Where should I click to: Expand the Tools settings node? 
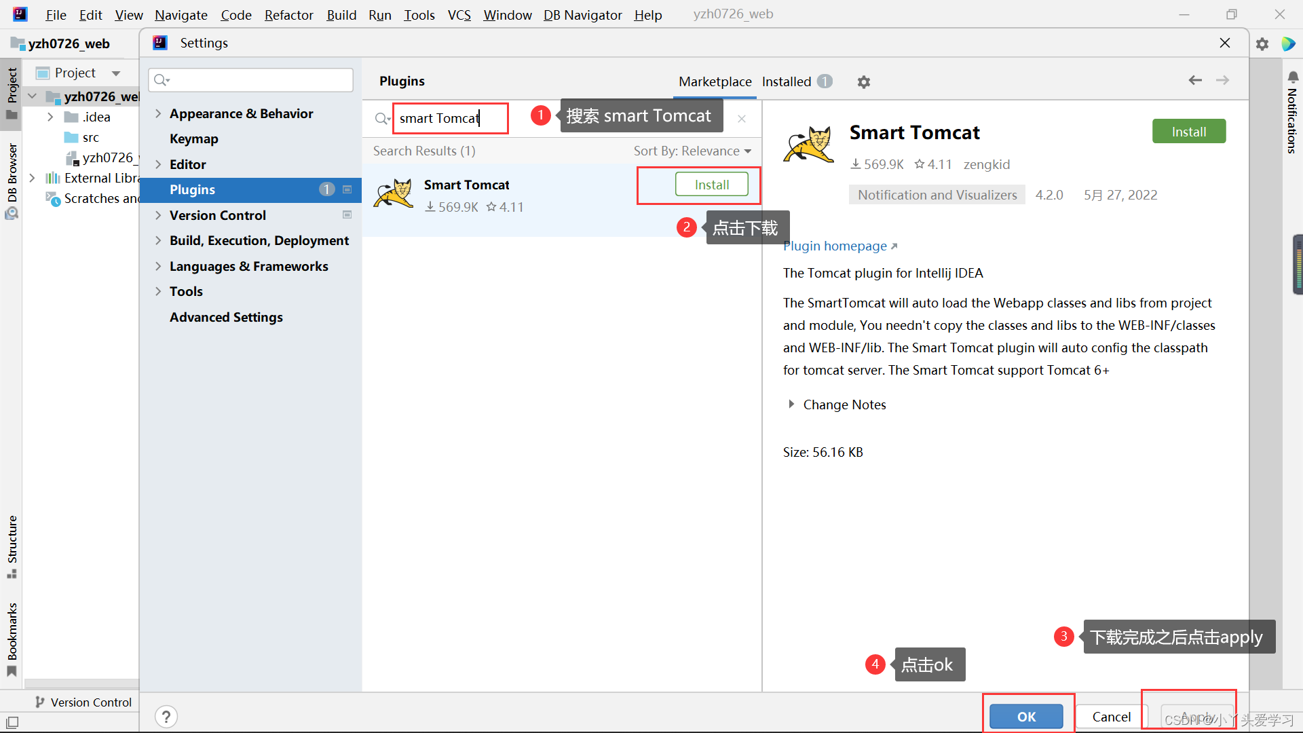click(158, 291)
